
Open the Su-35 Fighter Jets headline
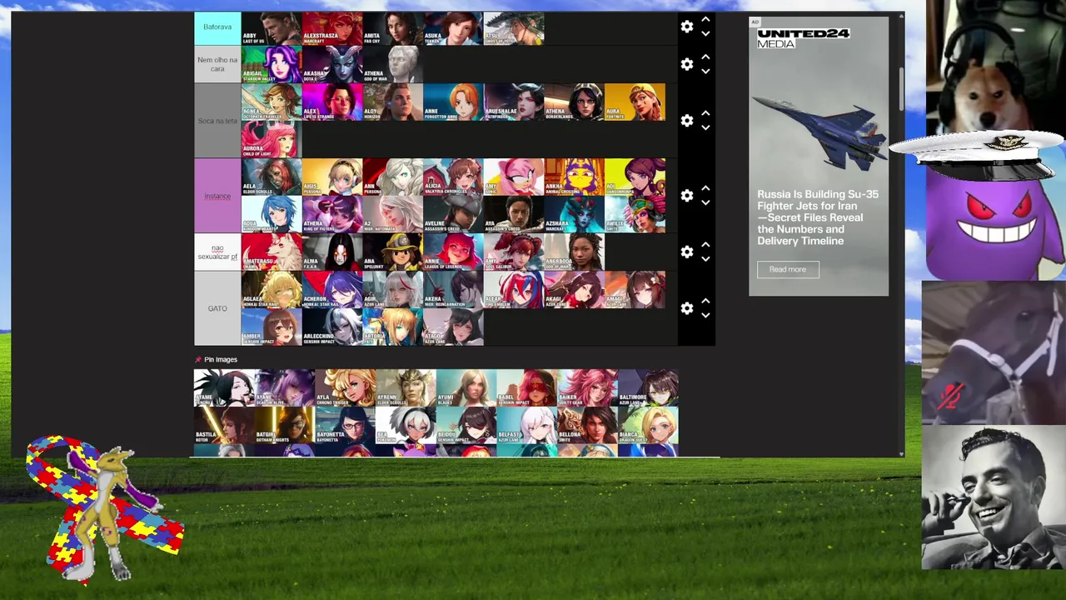818,217
